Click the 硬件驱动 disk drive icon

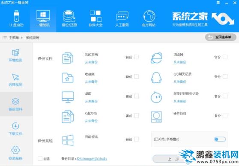pos(156,116)
